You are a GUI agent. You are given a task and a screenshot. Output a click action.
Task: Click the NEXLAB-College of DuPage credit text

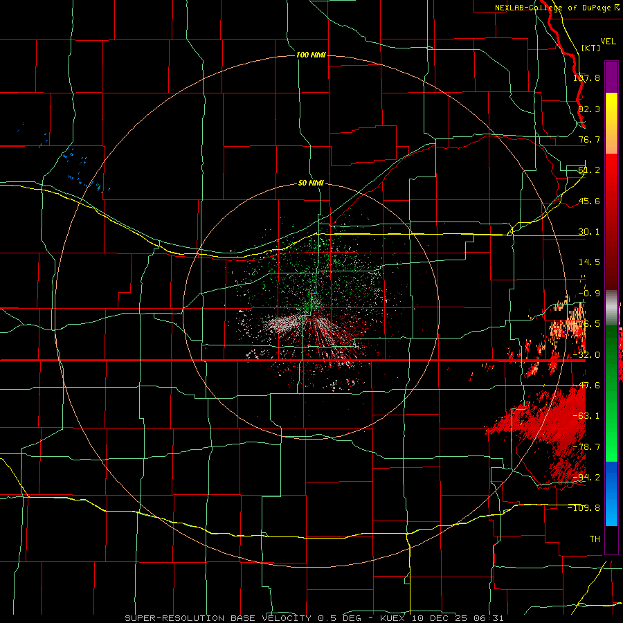[557, 8]
